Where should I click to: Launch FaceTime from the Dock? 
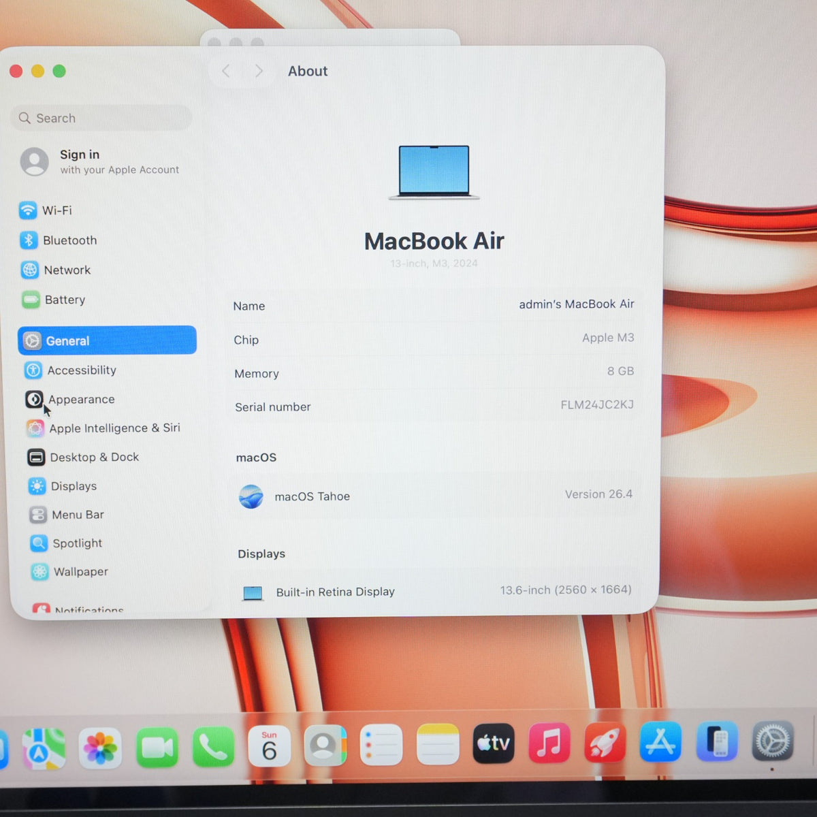[x=157, y=748]
